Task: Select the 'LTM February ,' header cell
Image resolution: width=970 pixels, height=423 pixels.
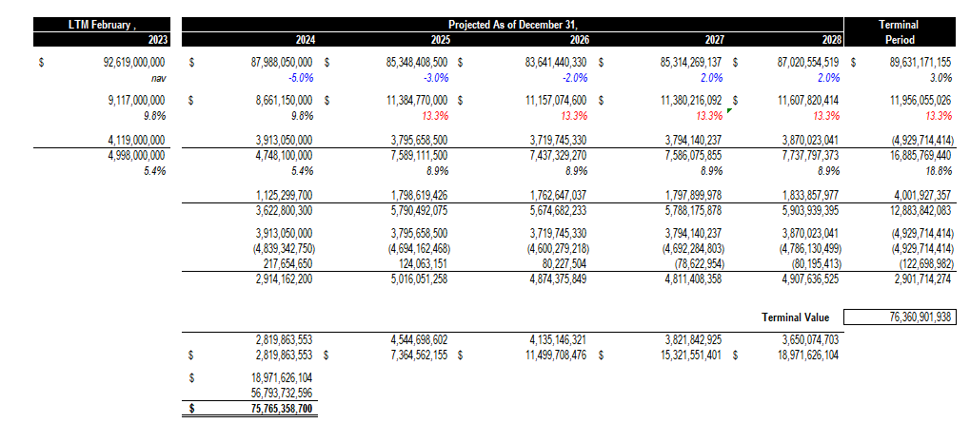Action: [x=100, y=25]
